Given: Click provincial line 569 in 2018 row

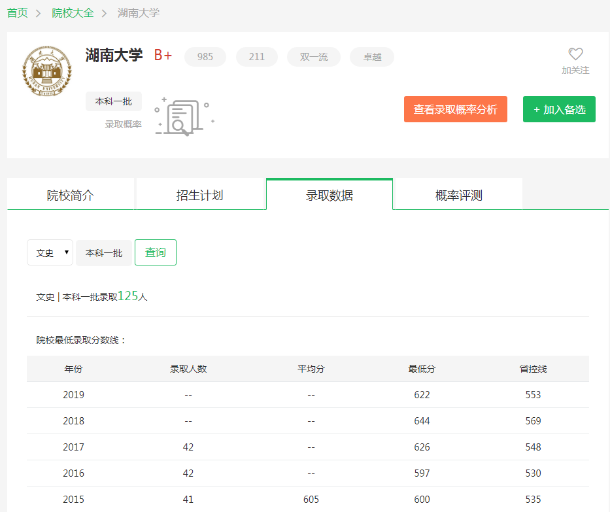Looking at the screenshot, I should tap(533, 420).
